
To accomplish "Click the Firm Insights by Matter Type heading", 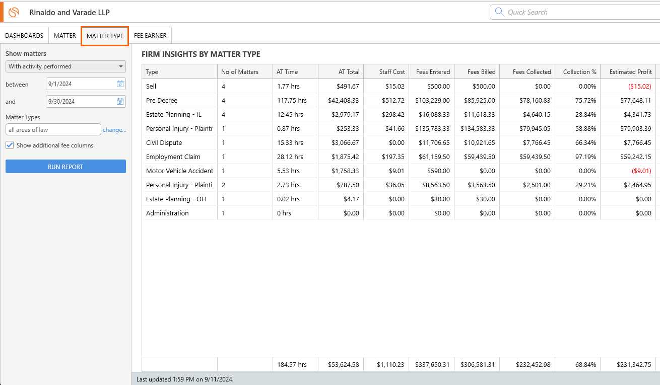I will tap(201, 54).
